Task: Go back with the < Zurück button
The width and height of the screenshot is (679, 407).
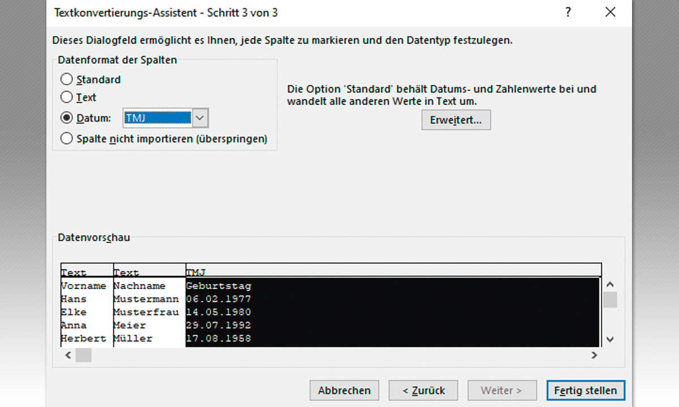Action: click(423, 390)
